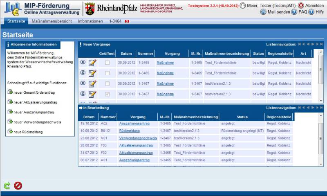Click Regionalstelle header in Neue Vorgänge
This screenshot has height=196, width=327.
[x=280, y=54]
